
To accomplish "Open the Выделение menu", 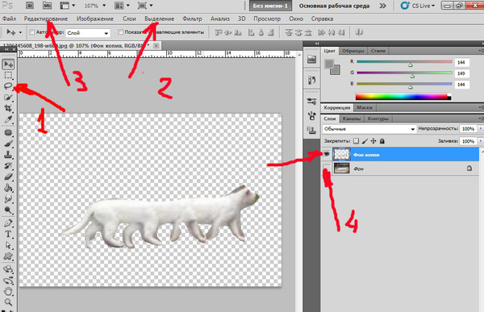I will point(159,19).
